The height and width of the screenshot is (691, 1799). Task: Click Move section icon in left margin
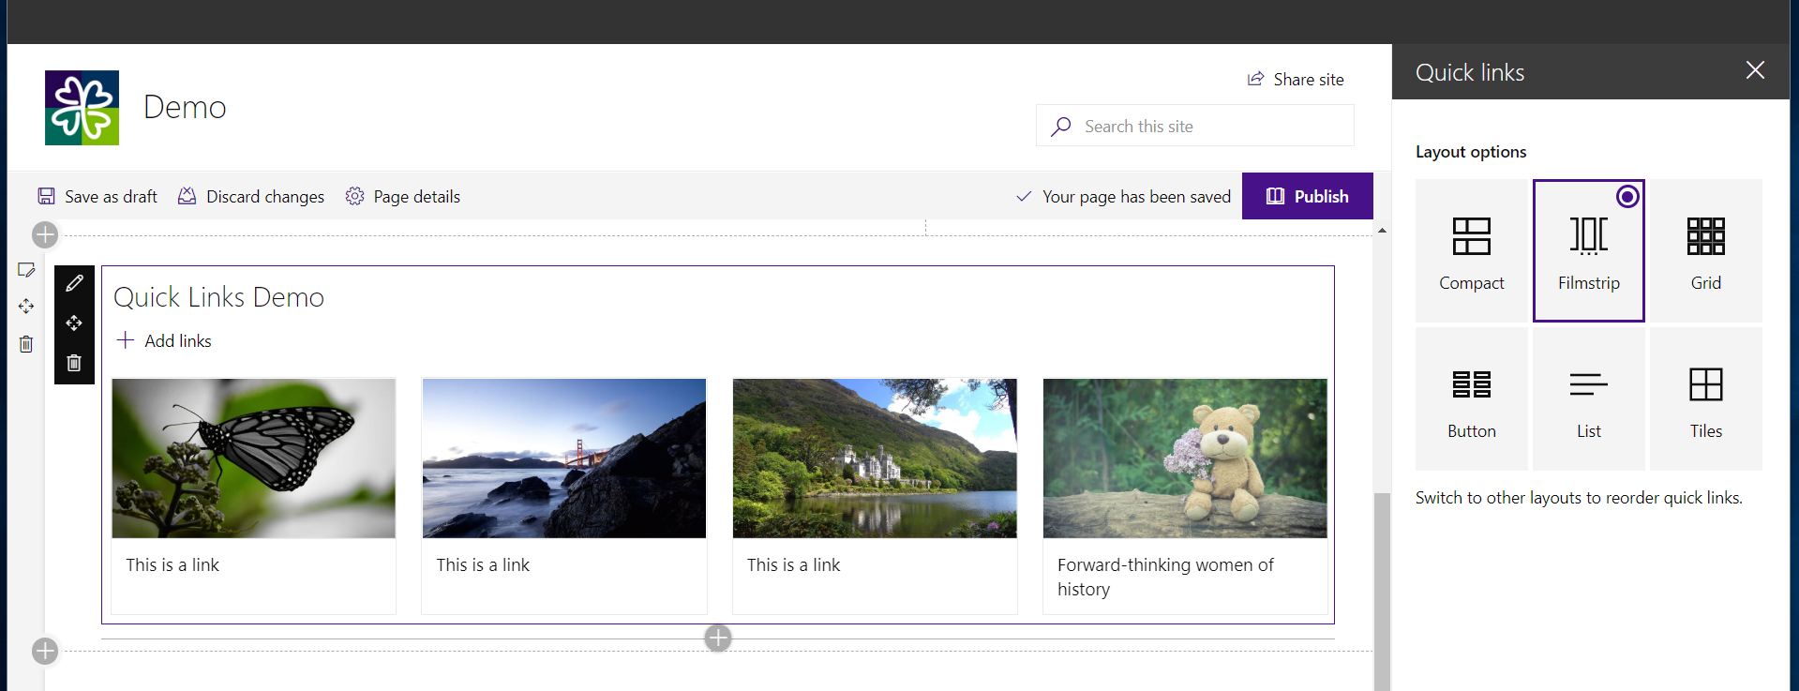click(26, 307)
